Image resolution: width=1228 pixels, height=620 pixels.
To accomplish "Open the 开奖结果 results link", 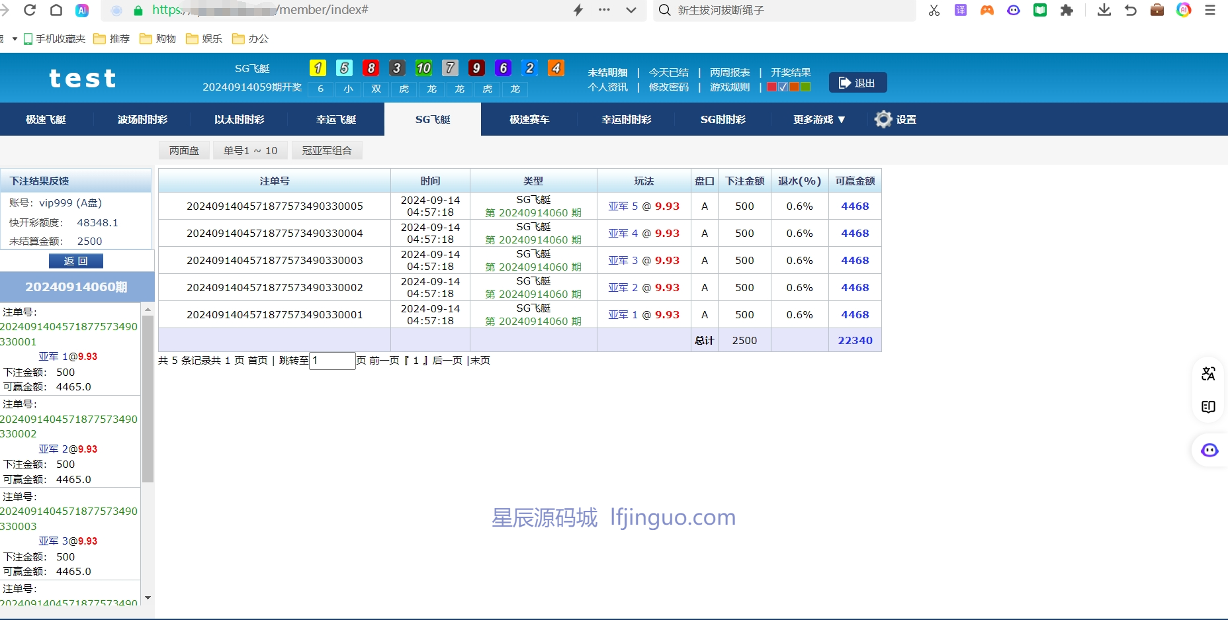I will pyautogui.click(x=791, y=72).
